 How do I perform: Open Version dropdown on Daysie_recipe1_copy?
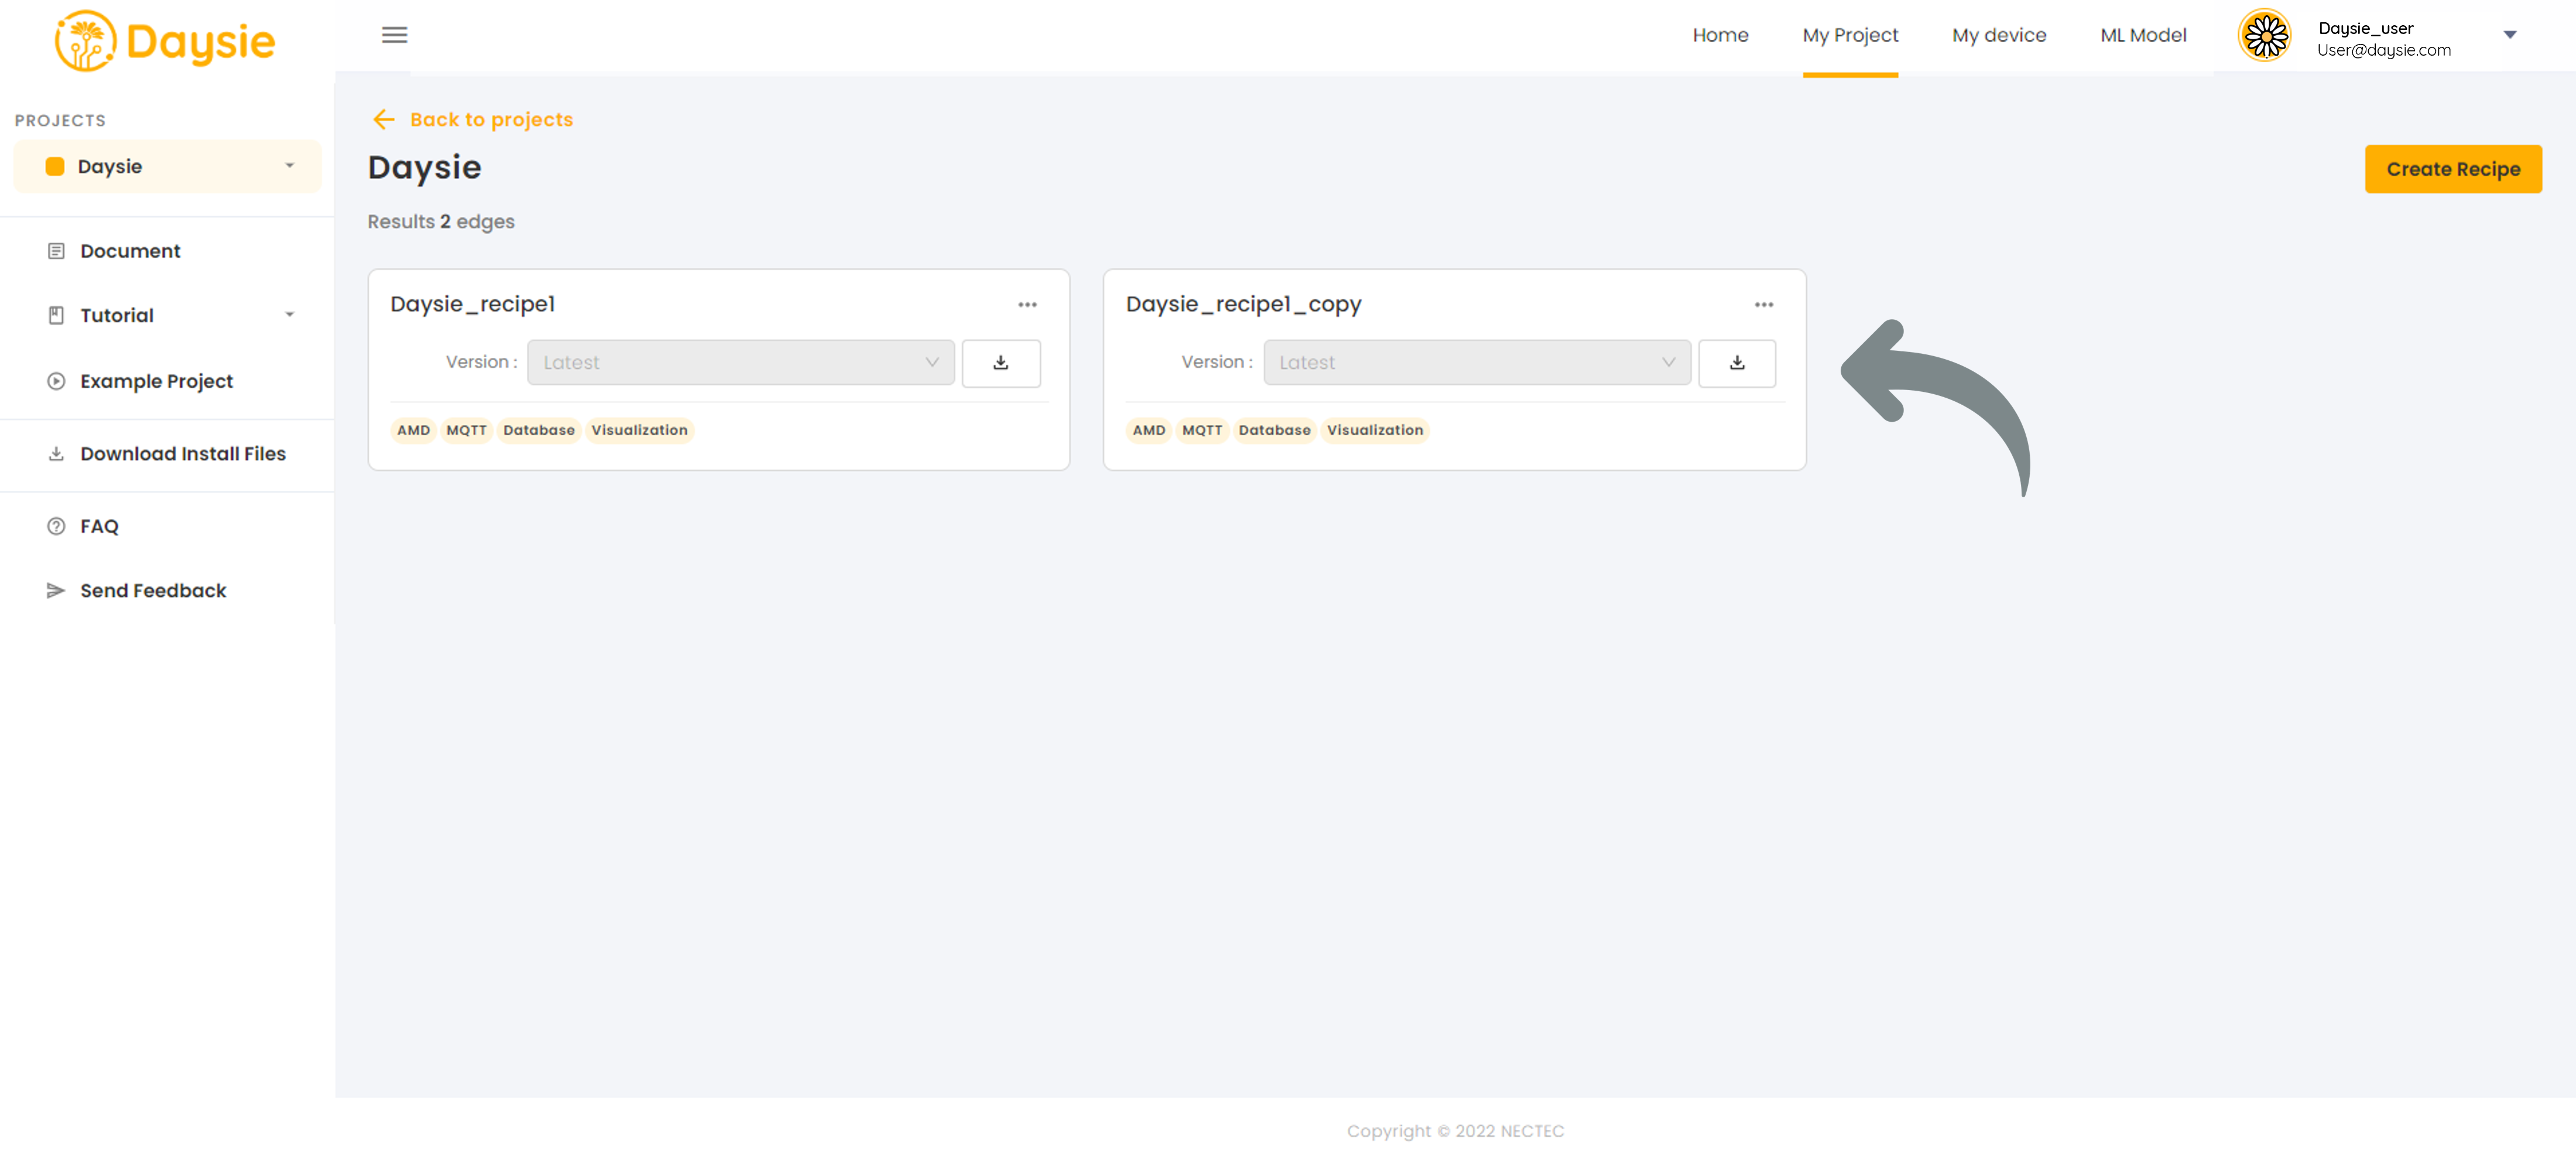tap(1476, 363)
